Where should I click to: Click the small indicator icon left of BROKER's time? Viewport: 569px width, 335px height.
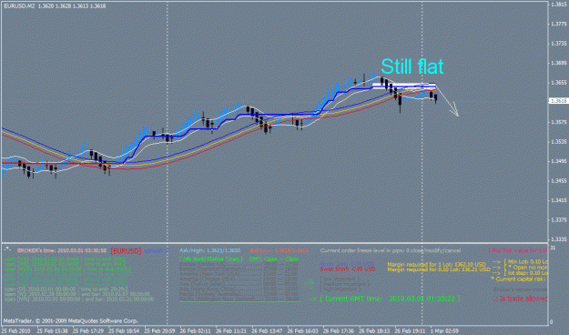tap(7, 249)
